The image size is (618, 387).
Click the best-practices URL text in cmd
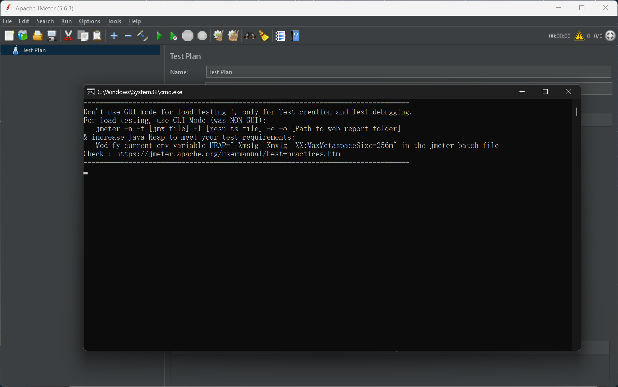[x=230, y=154]
